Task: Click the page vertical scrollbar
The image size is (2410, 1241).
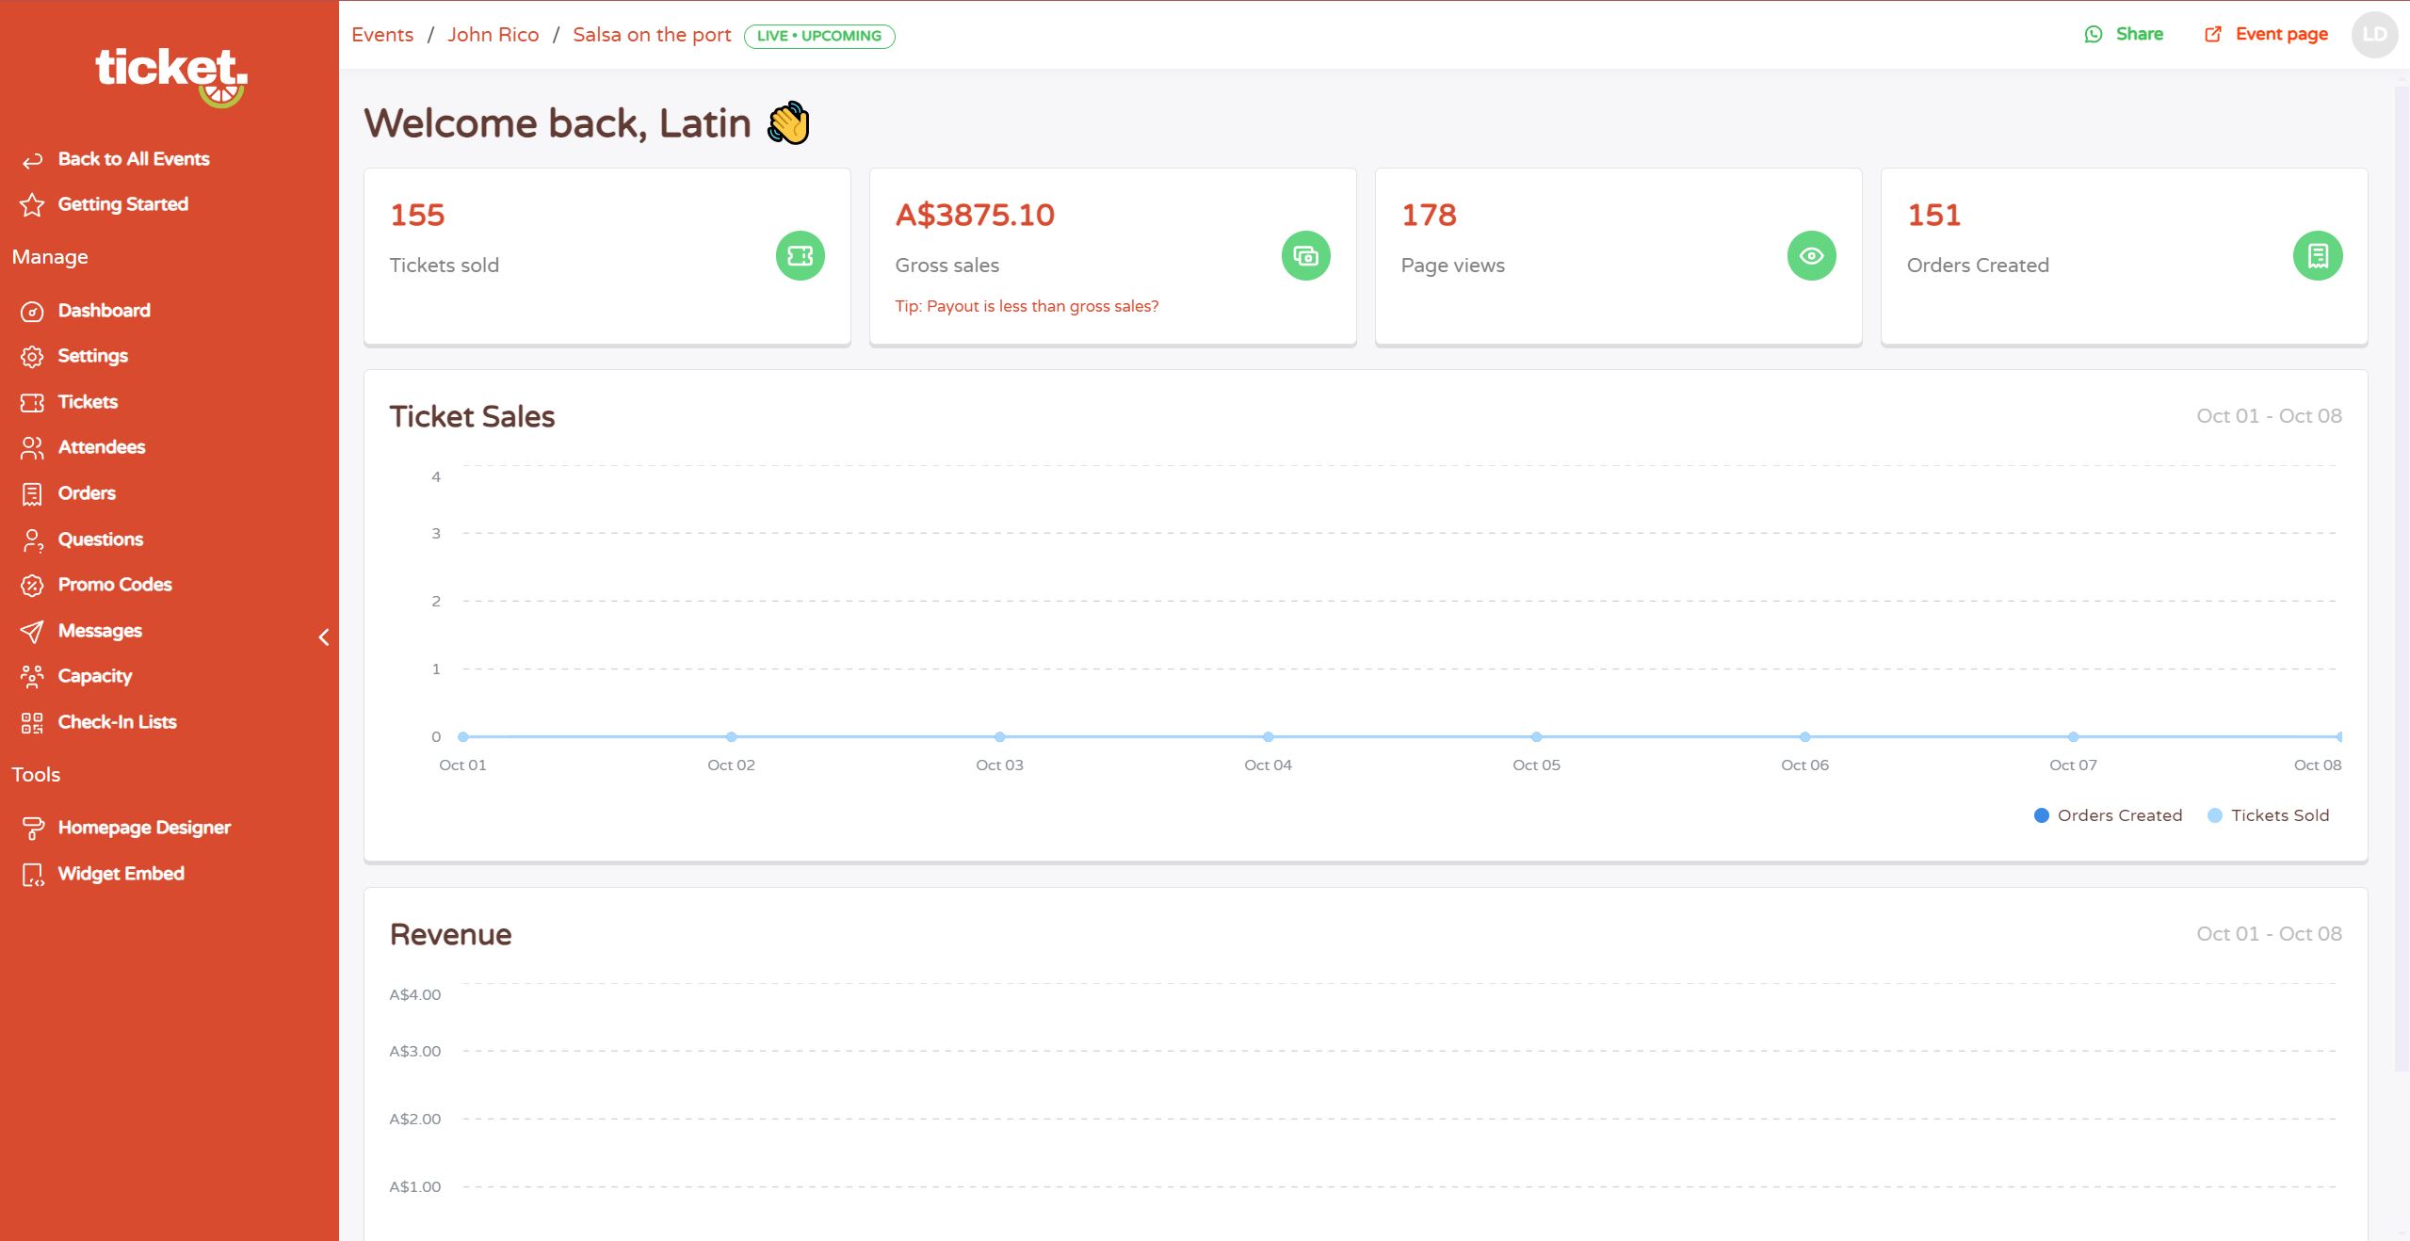Action: point(2402,579)
